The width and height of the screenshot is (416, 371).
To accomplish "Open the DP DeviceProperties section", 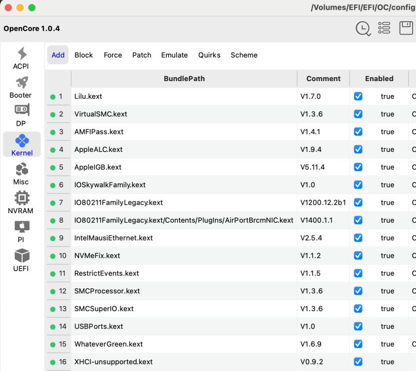I will pos(21,116).
